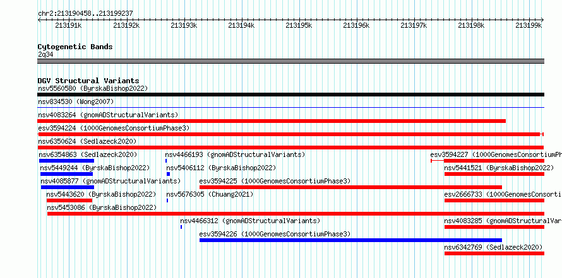Select nsv4466312 (gnomADStructuralVariants) label
The image size is (562, 278).
250,221
